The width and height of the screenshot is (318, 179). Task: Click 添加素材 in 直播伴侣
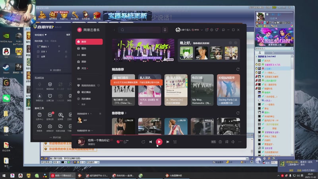click(x=55, y=70)
